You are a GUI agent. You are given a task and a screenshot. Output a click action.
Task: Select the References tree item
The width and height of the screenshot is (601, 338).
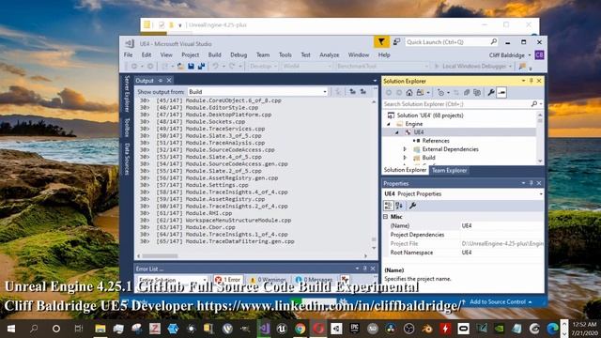[x=436, y=141]
